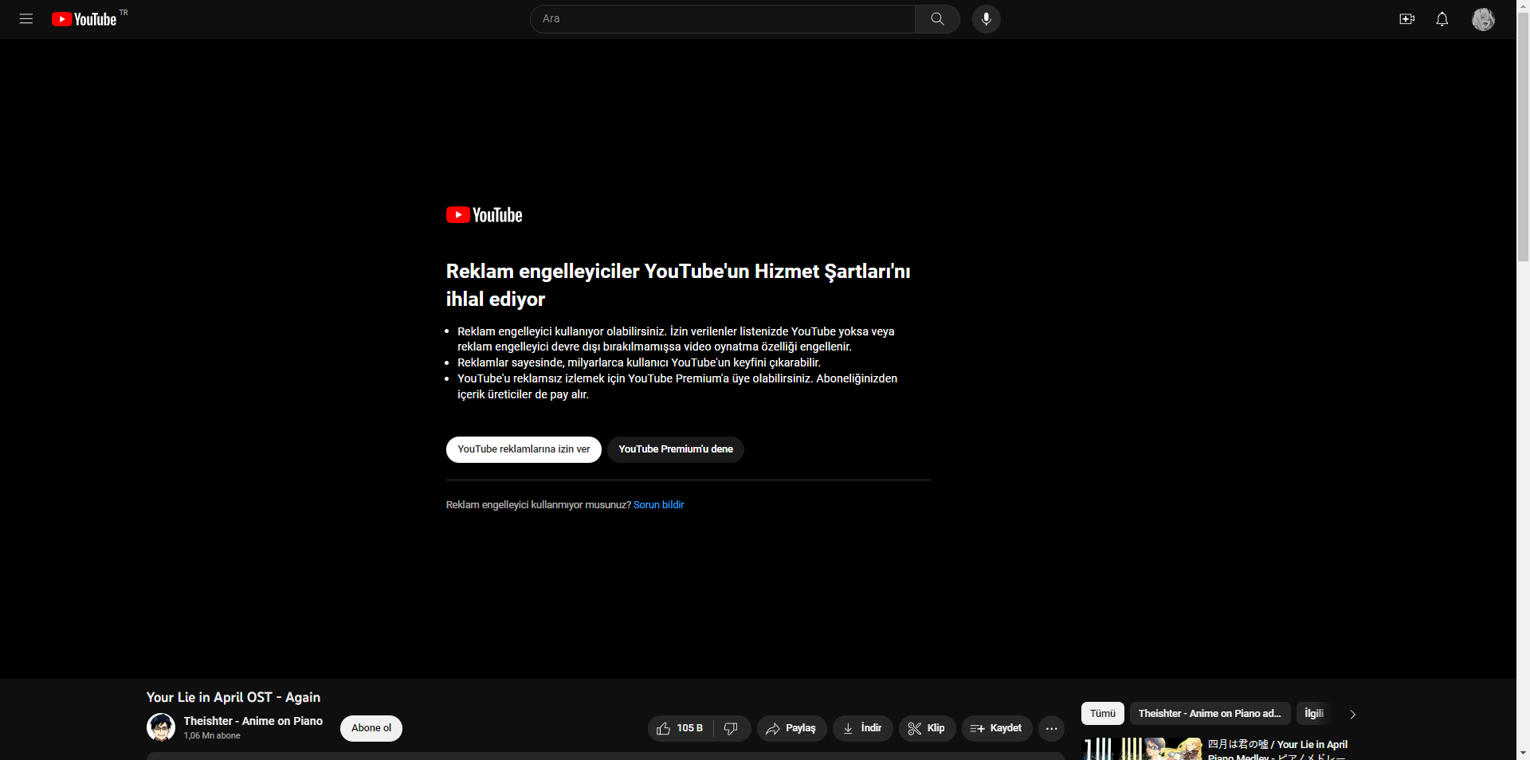Viewport: 1530px width, 760px height.
Task: Open more actions three-dot menu
Action: coord(1052,728)
